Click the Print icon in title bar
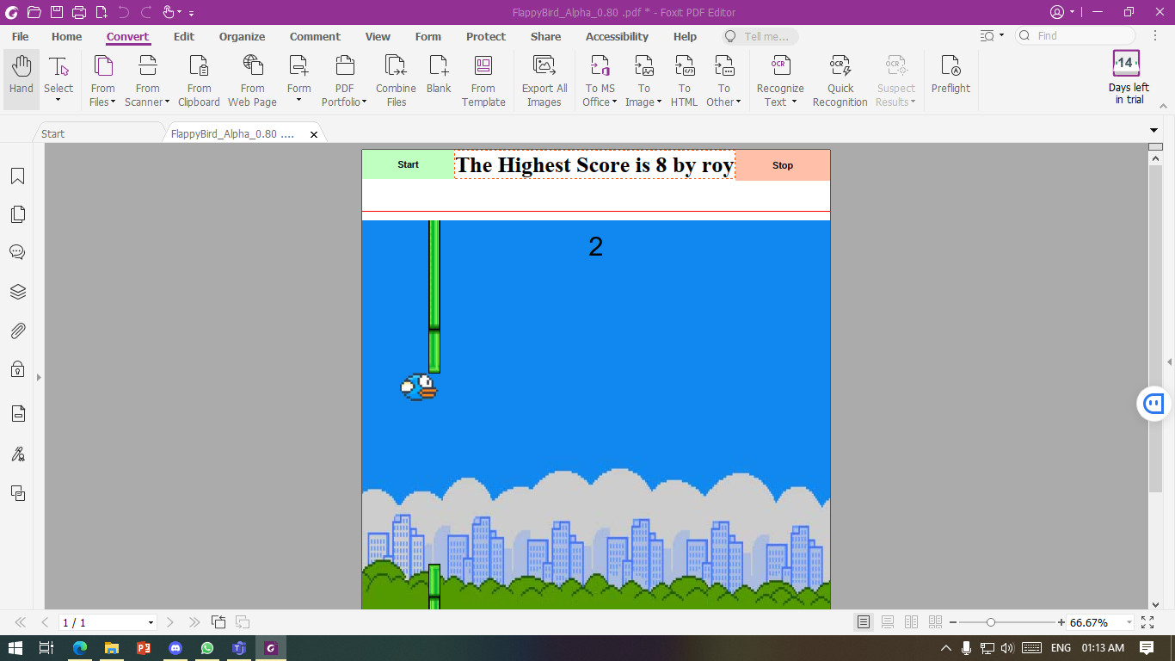Viewport: 1175px width, 661px height. [x=79, y=12]
